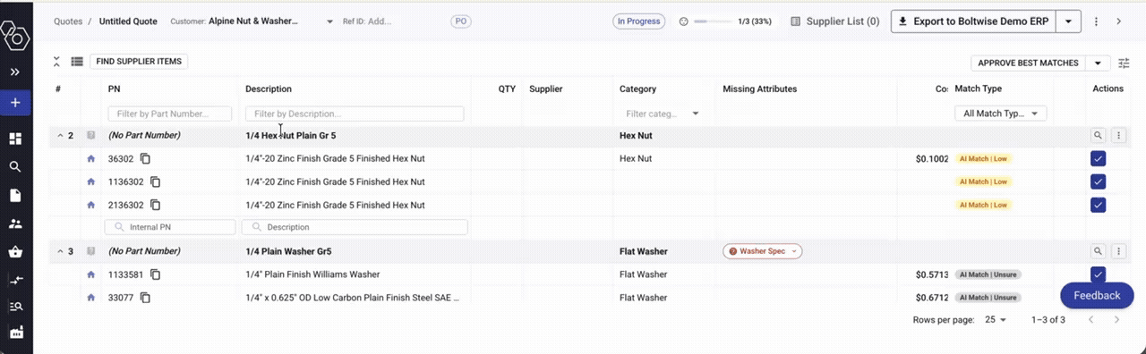Screen dimensions: 1146x354
Task: Open the list search icon in sidebar
Action: coord(15,306)
